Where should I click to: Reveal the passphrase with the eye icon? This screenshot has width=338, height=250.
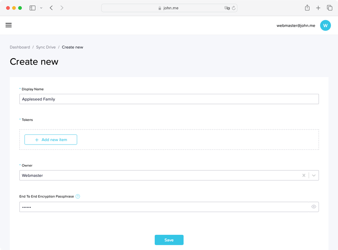[x=314, y=206]
